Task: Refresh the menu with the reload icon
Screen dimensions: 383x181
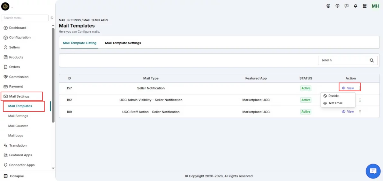Action: (x=52, y=18)
